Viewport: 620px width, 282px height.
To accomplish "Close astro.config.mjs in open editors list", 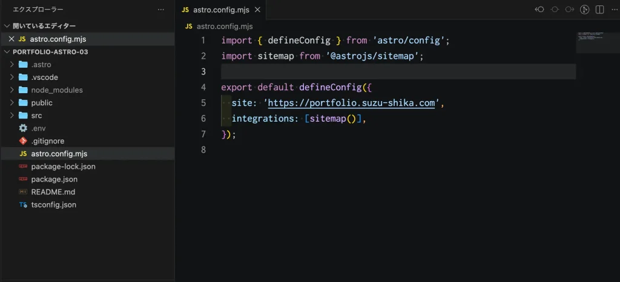I will [x=12, y=39].
